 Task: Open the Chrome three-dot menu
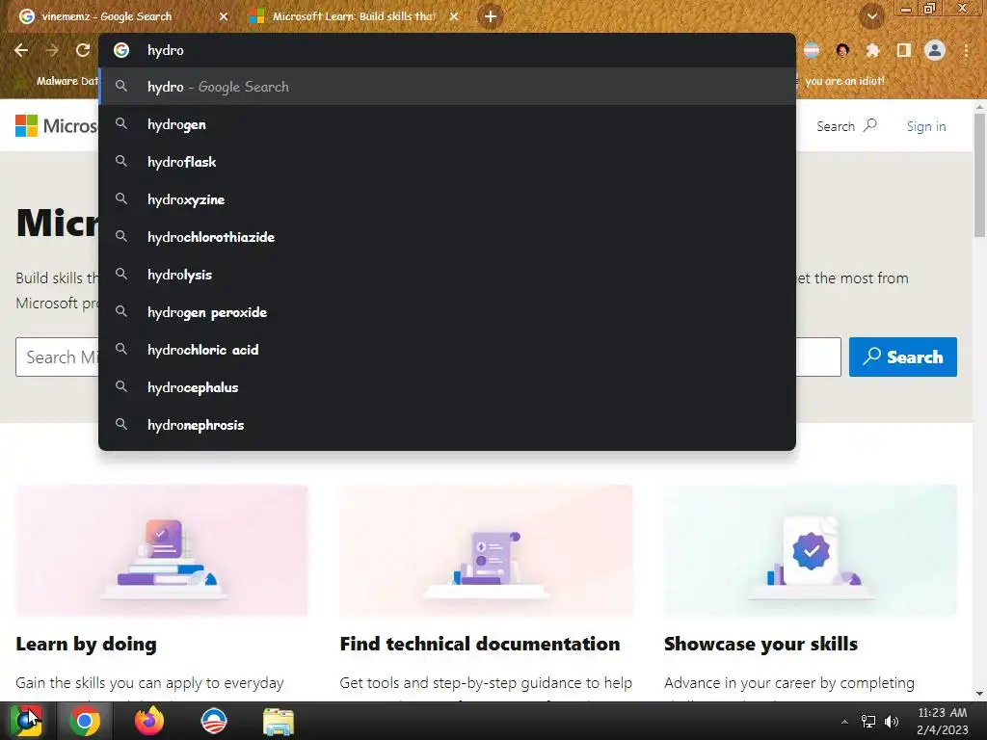tap(966, 50)
